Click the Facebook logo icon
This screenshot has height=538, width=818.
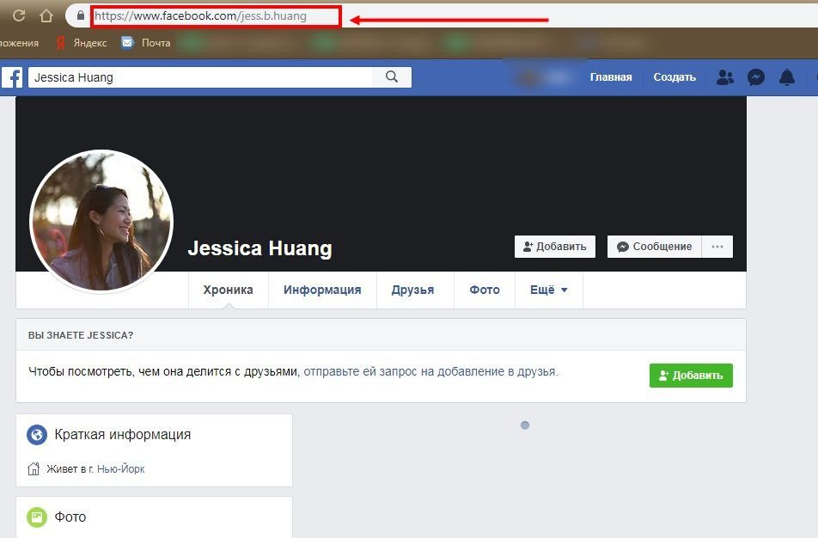point(12,77)
